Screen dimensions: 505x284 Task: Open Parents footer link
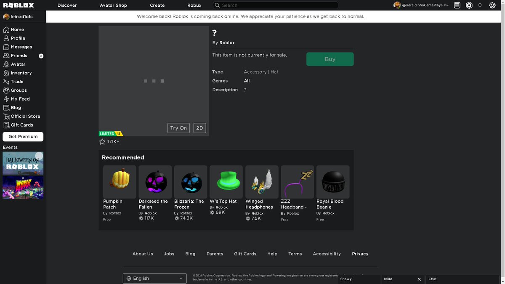point(215,254)
